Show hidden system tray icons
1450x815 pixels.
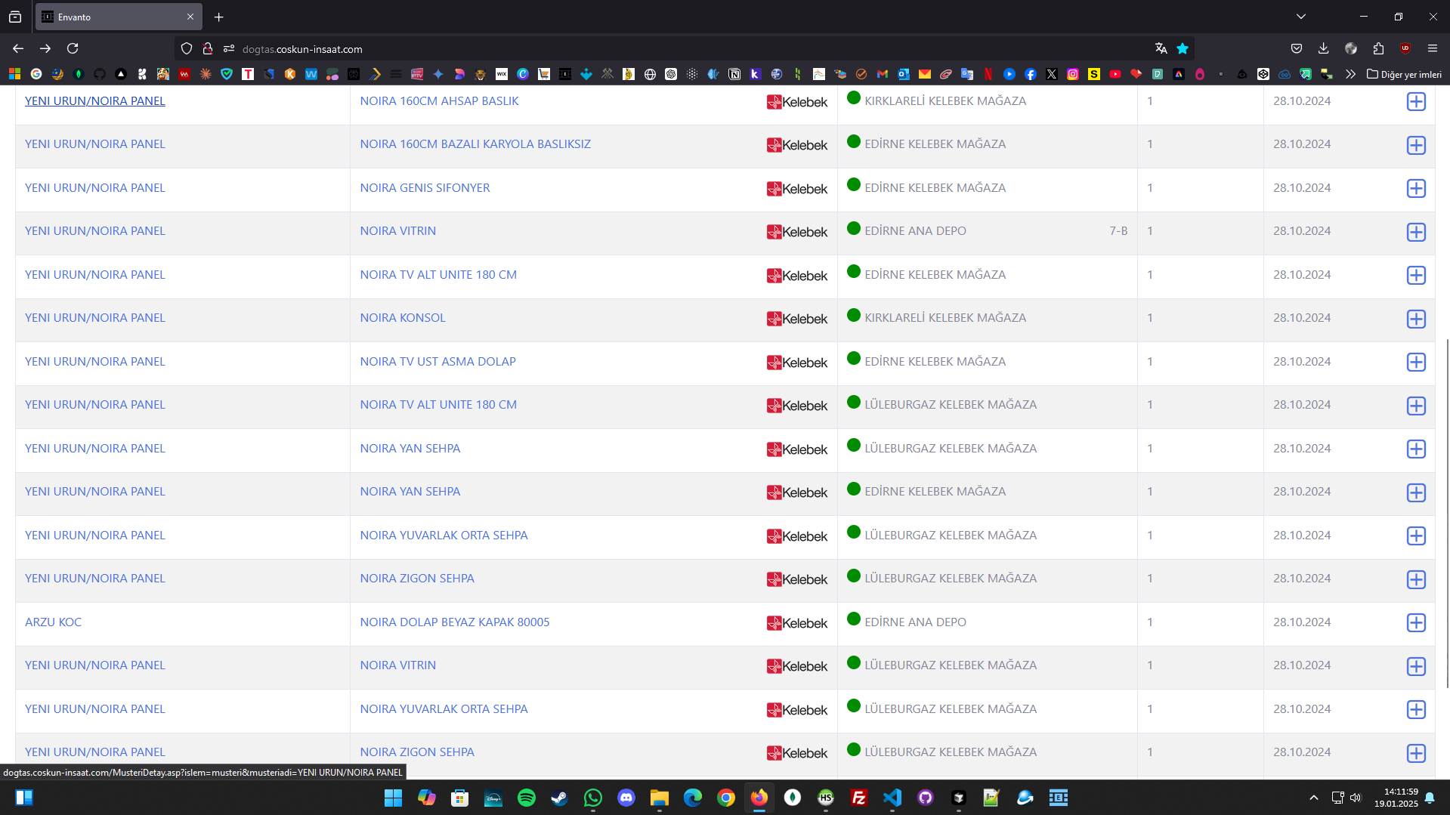(x=1313, y=798)
